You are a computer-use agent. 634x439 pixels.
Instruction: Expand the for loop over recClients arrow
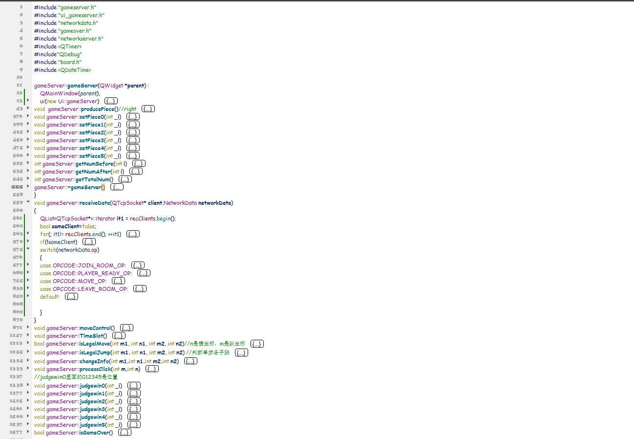coord(28,234)
